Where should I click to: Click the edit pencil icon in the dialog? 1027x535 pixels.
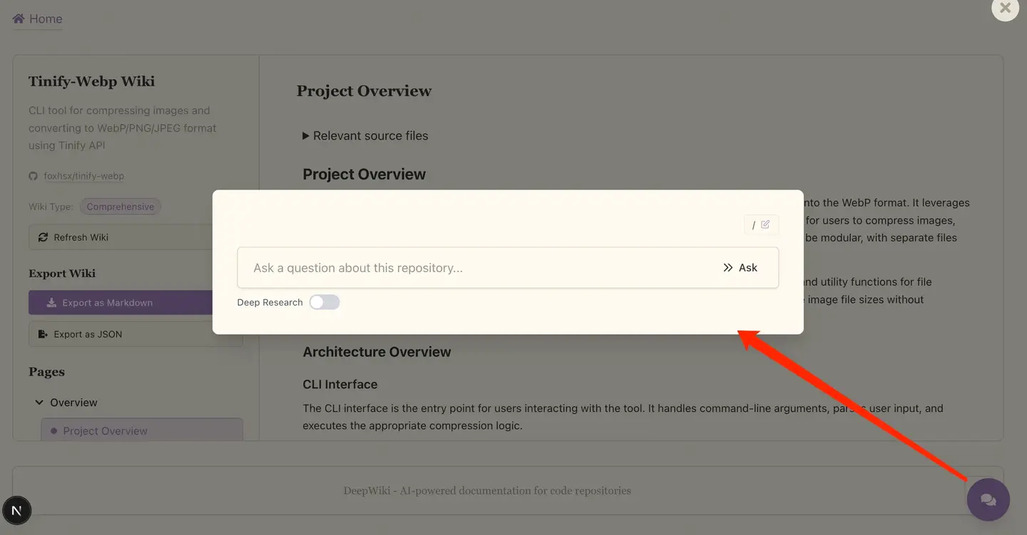pos(765,224)
